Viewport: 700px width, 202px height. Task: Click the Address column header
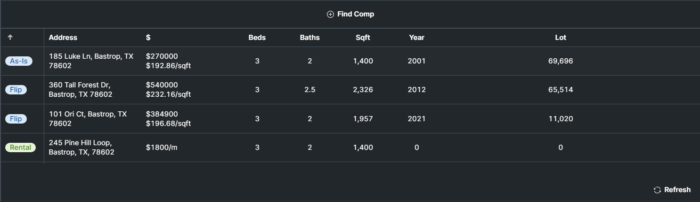click(x=63, y=38)
